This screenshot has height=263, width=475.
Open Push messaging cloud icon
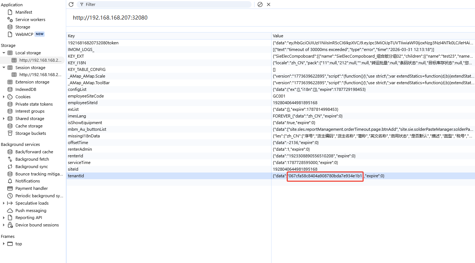pos(10,211)
